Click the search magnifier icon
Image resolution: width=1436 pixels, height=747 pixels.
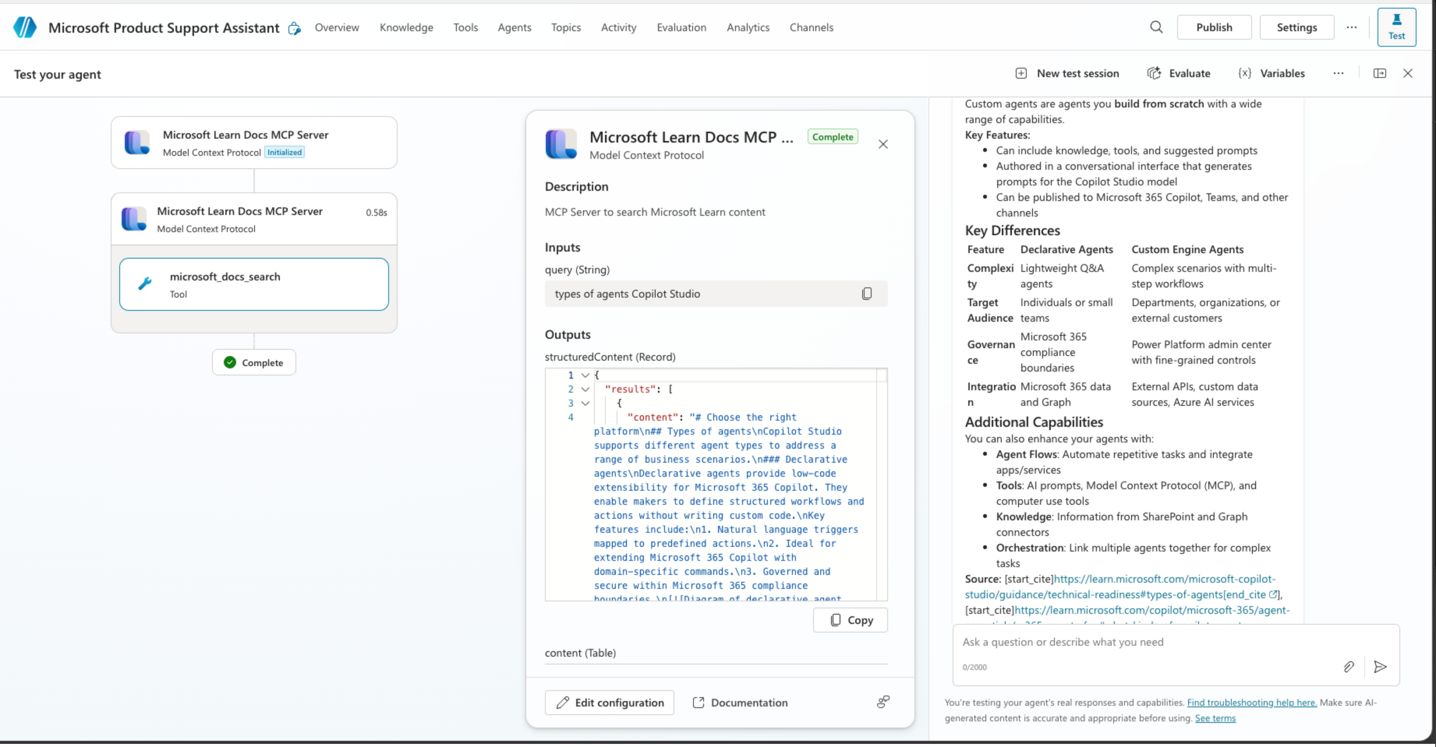pos(1156,27)
